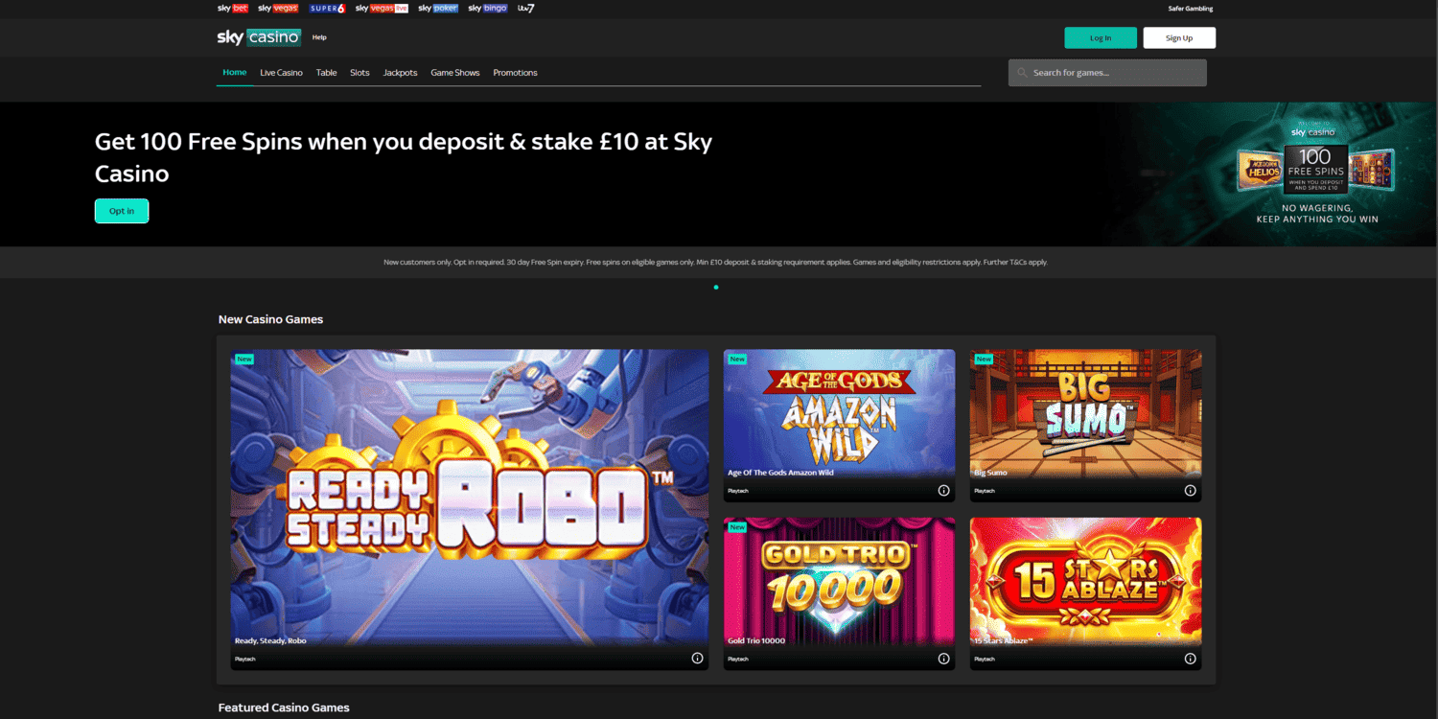The height and width of the screenshot is (719, 1438).
Task: Show info for Big Sumo game
Action: 1190,491
